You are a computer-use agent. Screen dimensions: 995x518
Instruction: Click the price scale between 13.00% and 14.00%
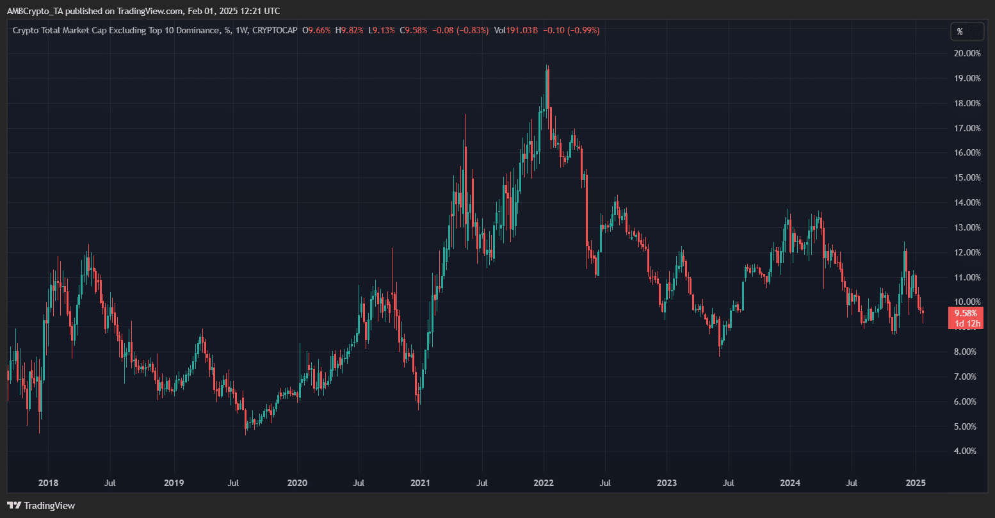pyautogui.click(x=966, y=214)
